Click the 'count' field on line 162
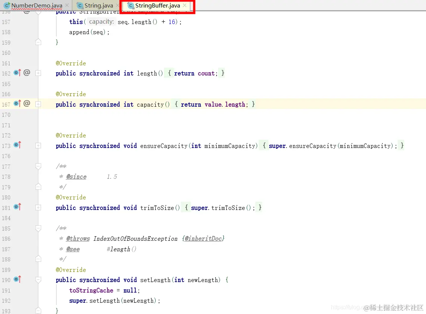Viewport: 426px width, 314px height. point(206,74)
